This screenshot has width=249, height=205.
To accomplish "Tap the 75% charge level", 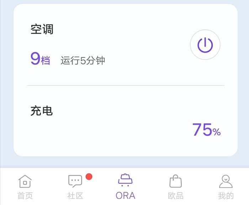I will [x=206, y=130].
